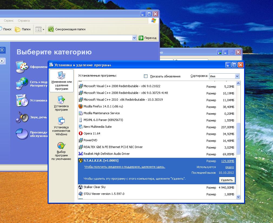Open the Сервис menu
Viewport: 273px width, 223px height.
pyautogui.click(x=9, y=21)
